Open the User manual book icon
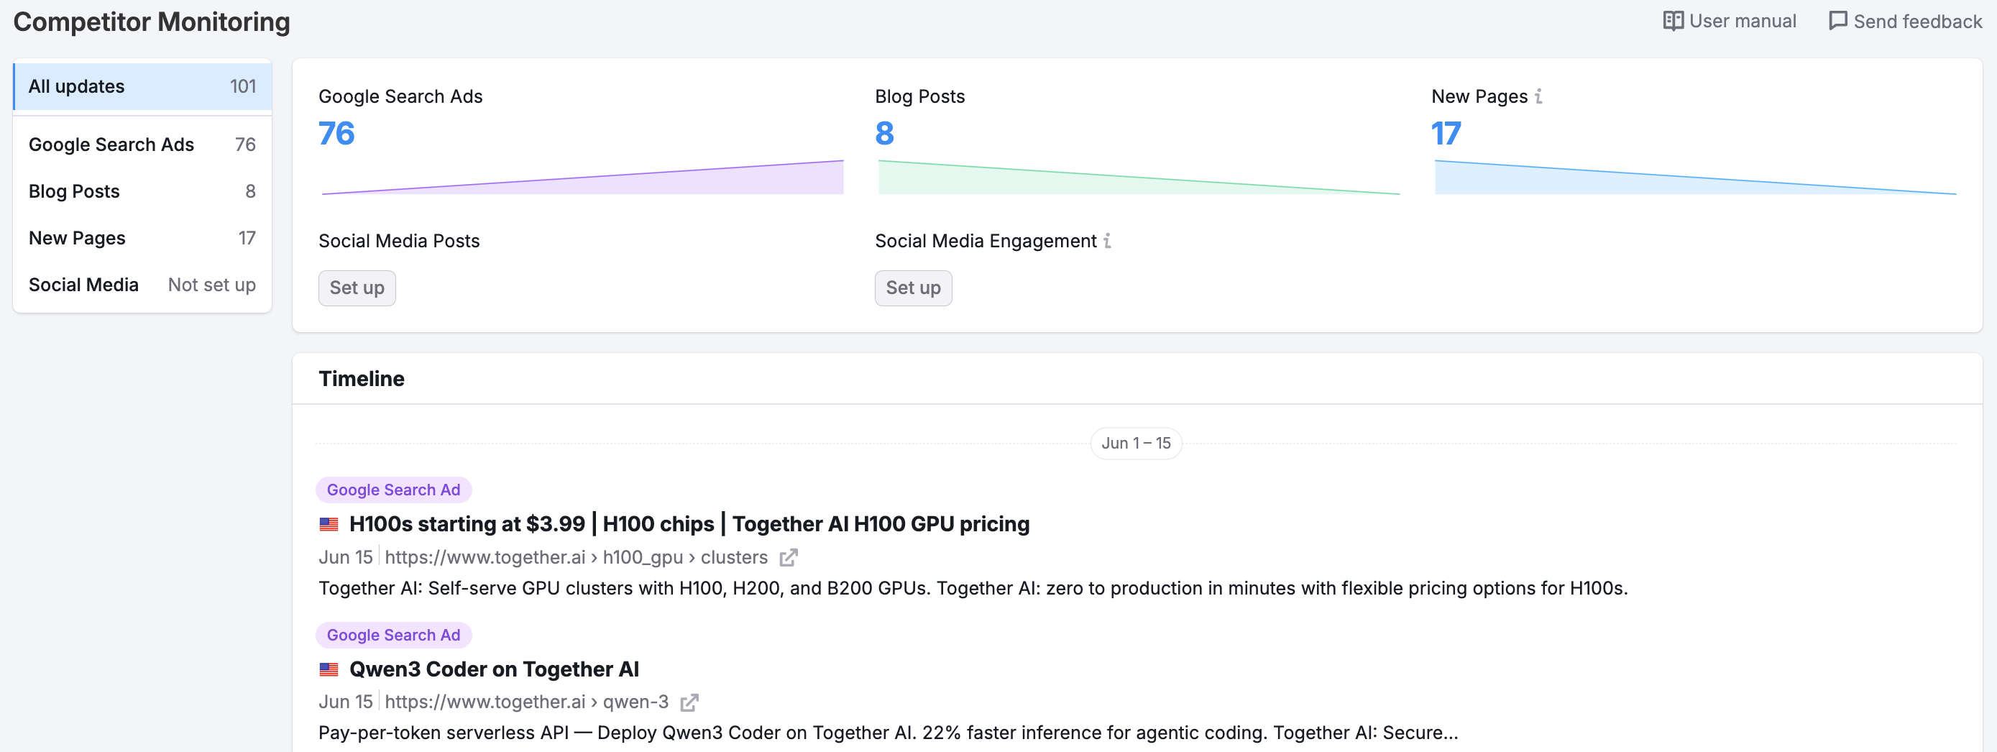 pos(1673,21)
